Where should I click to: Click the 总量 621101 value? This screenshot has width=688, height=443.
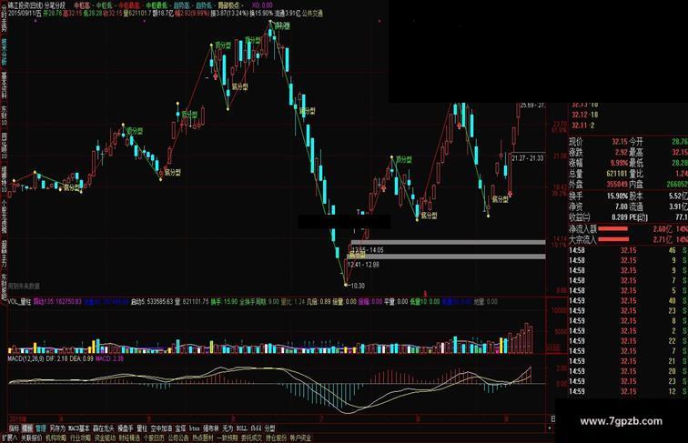tap(617, 174)
